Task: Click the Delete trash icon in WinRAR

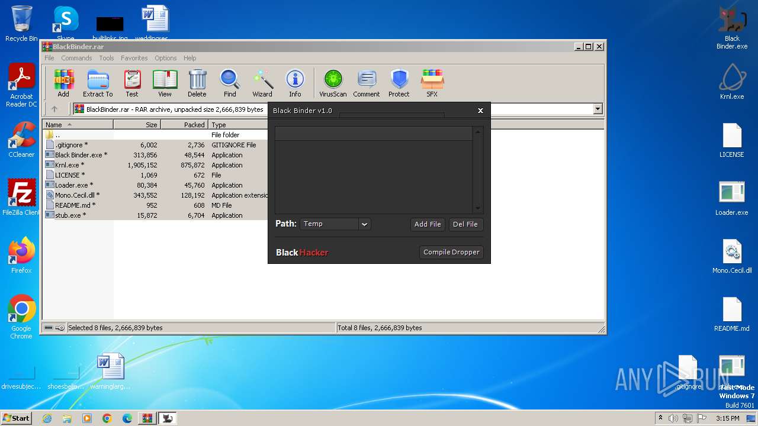Action: point(197,83)
